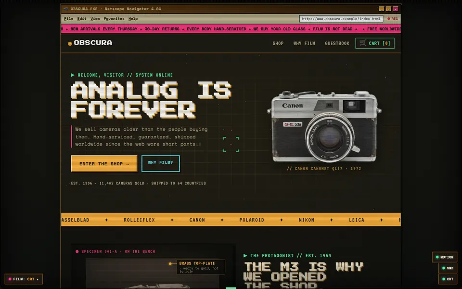Click the REC indicator

[x=393, y=19]
